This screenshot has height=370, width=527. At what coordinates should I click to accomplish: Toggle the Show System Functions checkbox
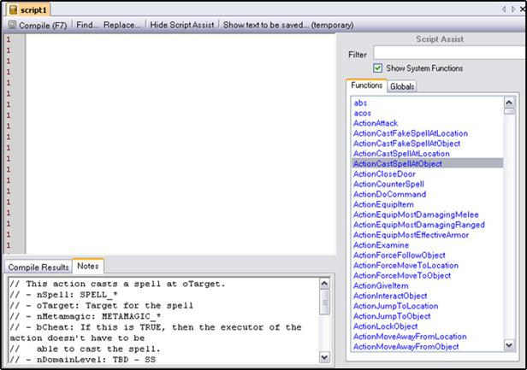coord(377,68)
